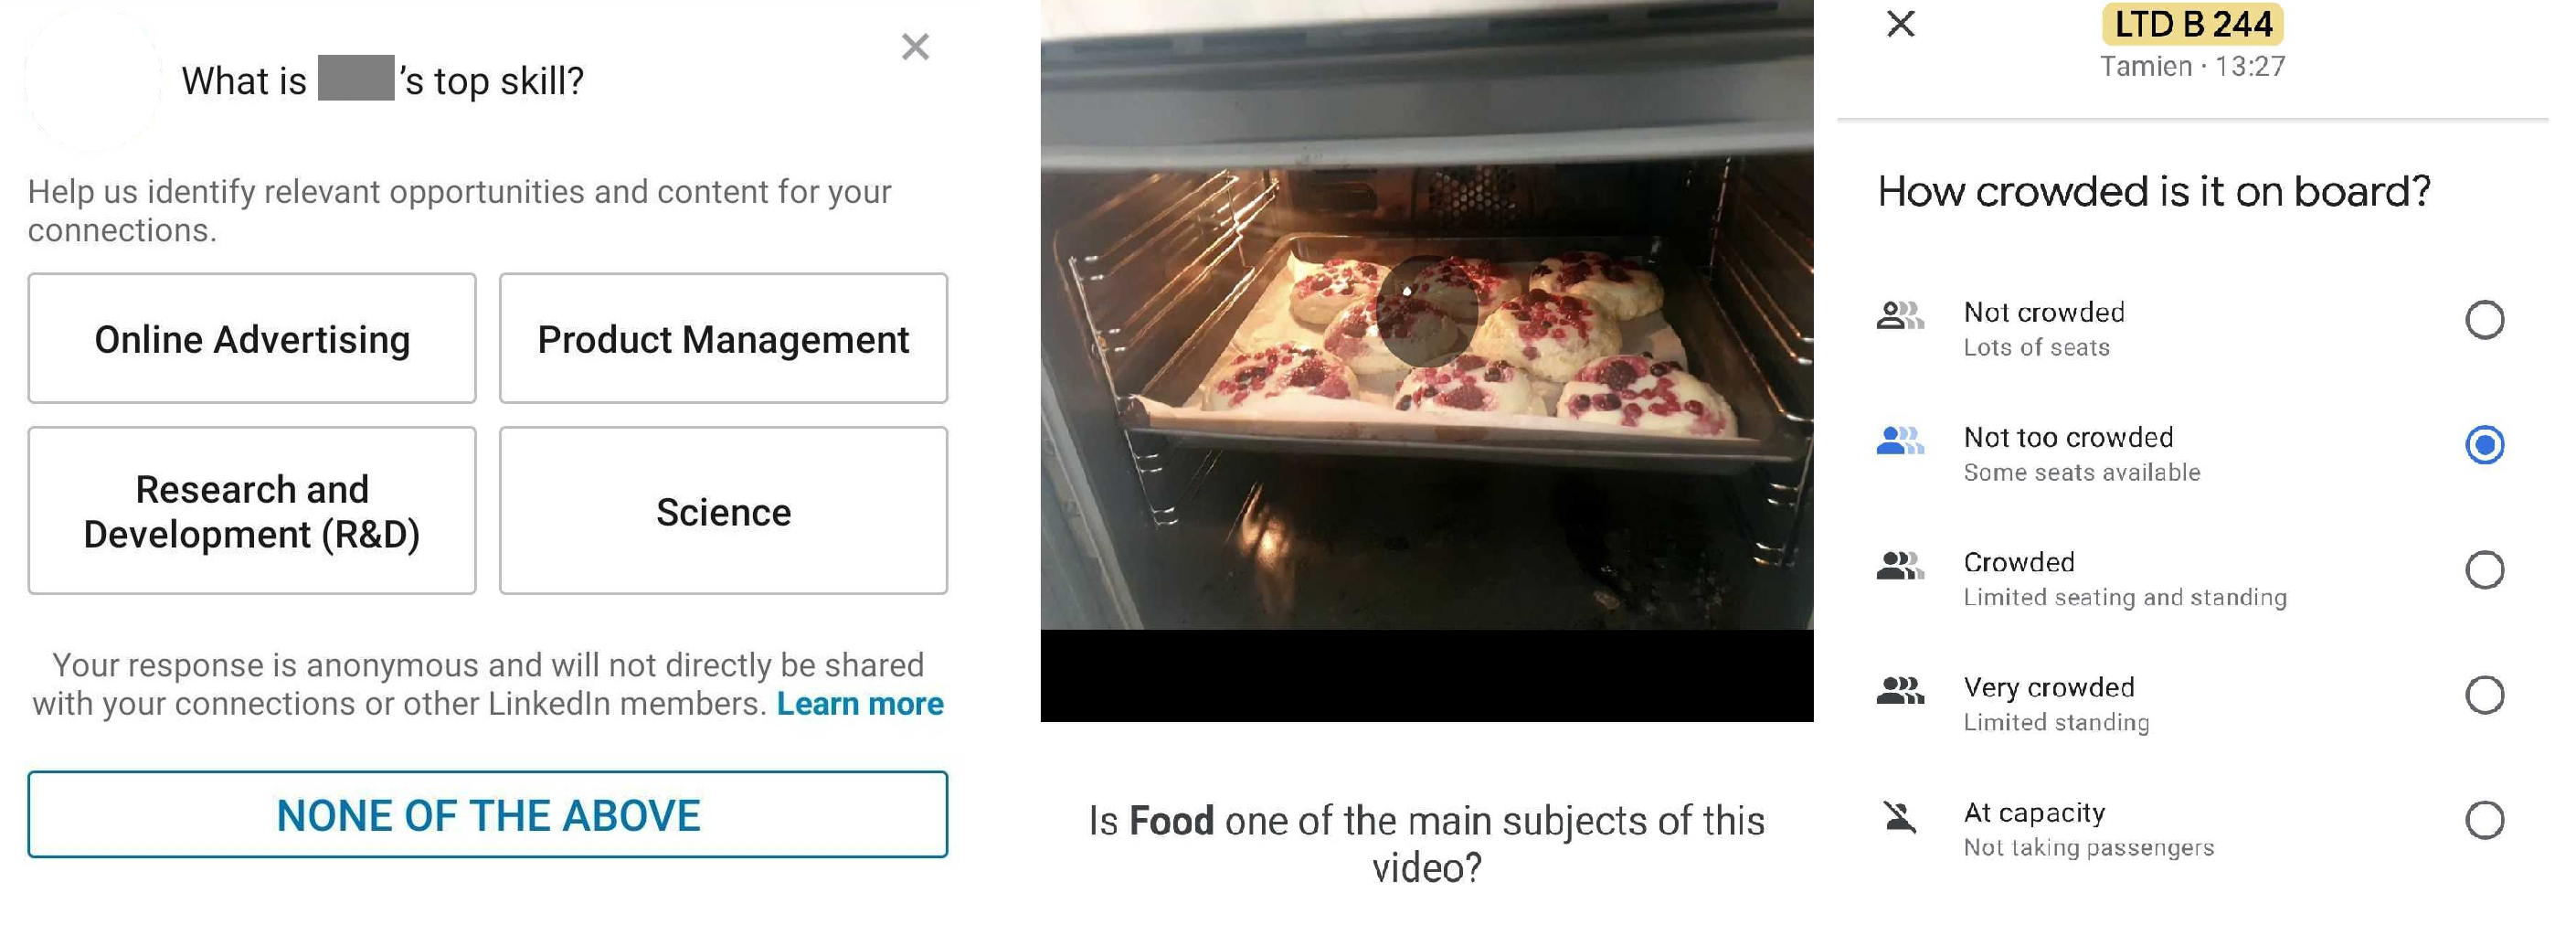Select the Not too crowded radio button
2576x946 pixels.
(x=2484, y=445)
